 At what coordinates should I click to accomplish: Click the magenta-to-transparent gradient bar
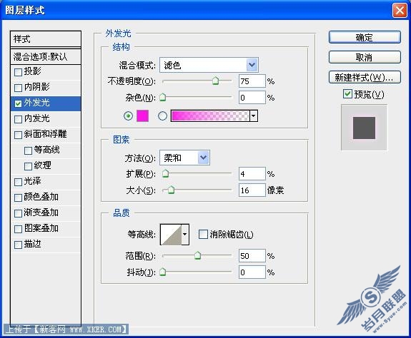click(210, 116)
